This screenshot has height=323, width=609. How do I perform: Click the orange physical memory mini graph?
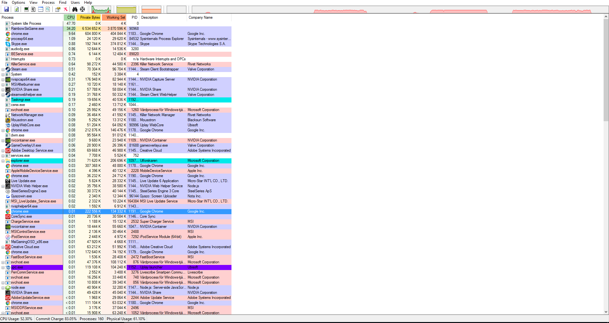(x=151, y=10)
